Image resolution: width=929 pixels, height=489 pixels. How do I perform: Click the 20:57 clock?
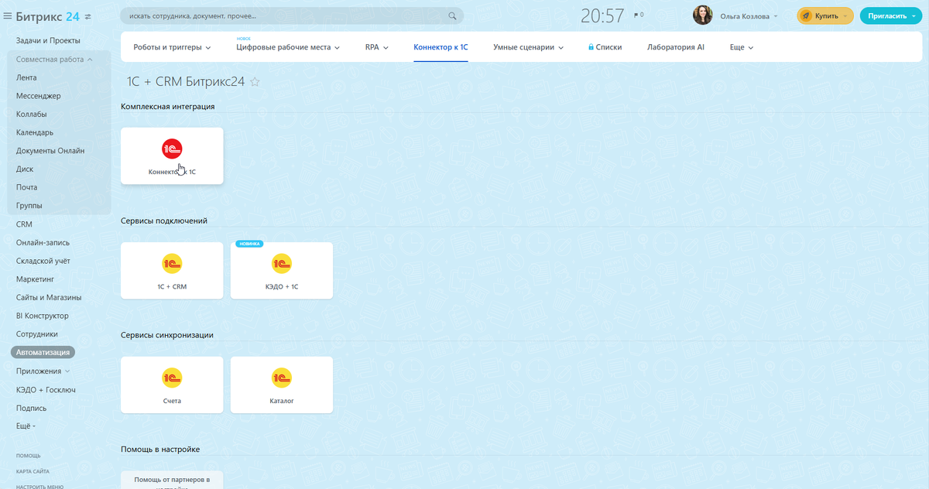coord(602,15)
